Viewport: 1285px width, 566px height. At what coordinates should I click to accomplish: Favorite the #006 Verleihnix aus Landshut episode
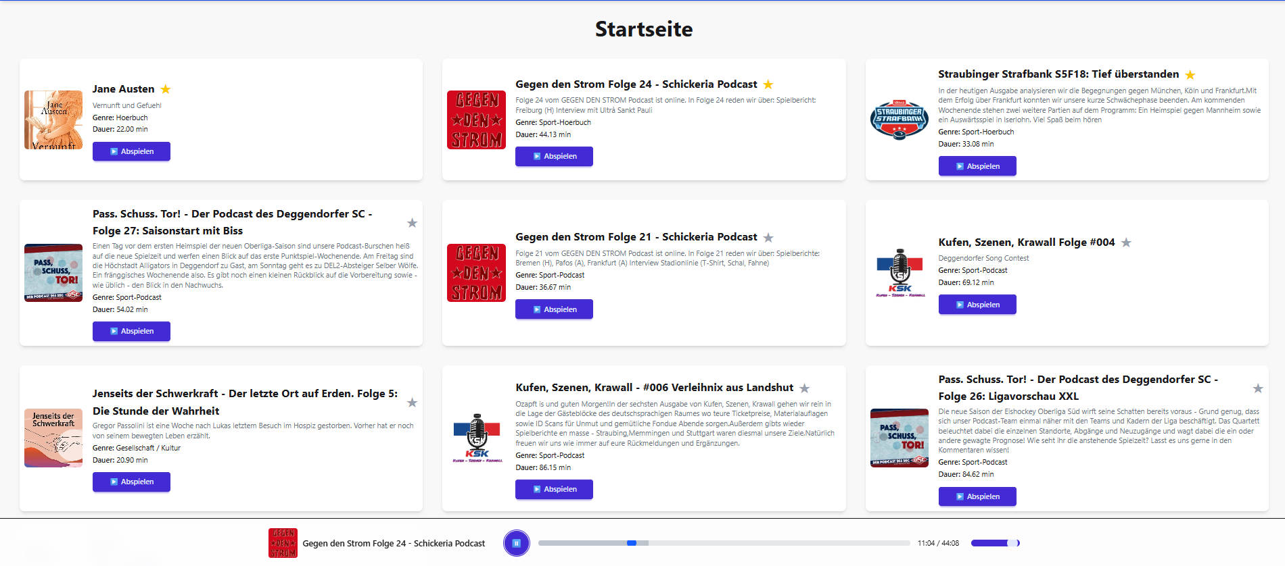coord(804,388)
